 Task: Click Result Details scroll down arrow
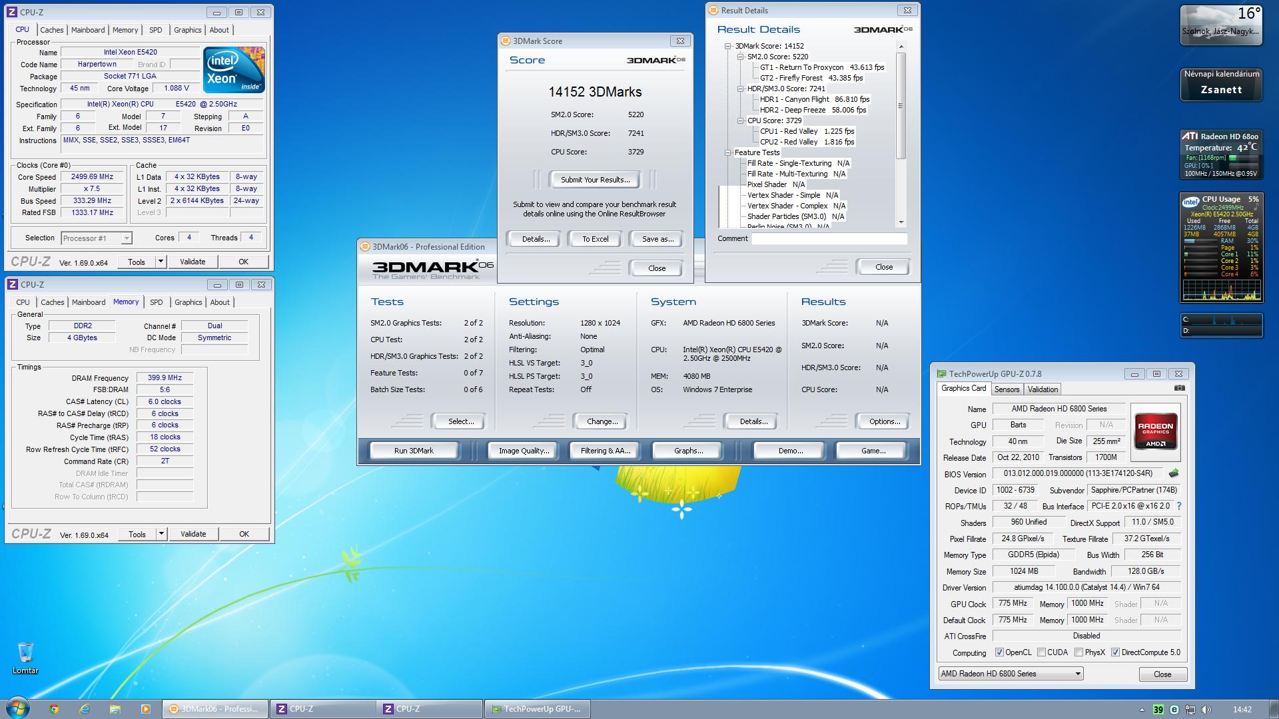901,222
